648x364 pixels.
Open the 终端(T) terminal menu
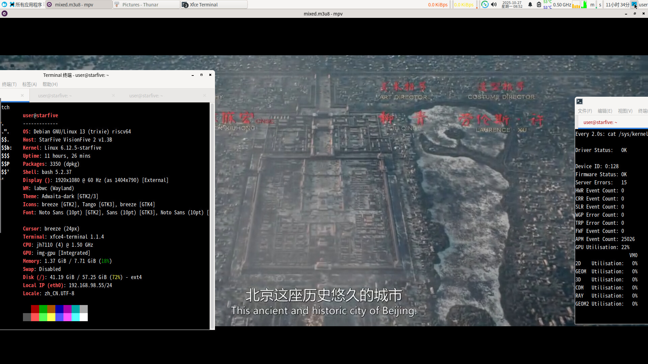9,84
